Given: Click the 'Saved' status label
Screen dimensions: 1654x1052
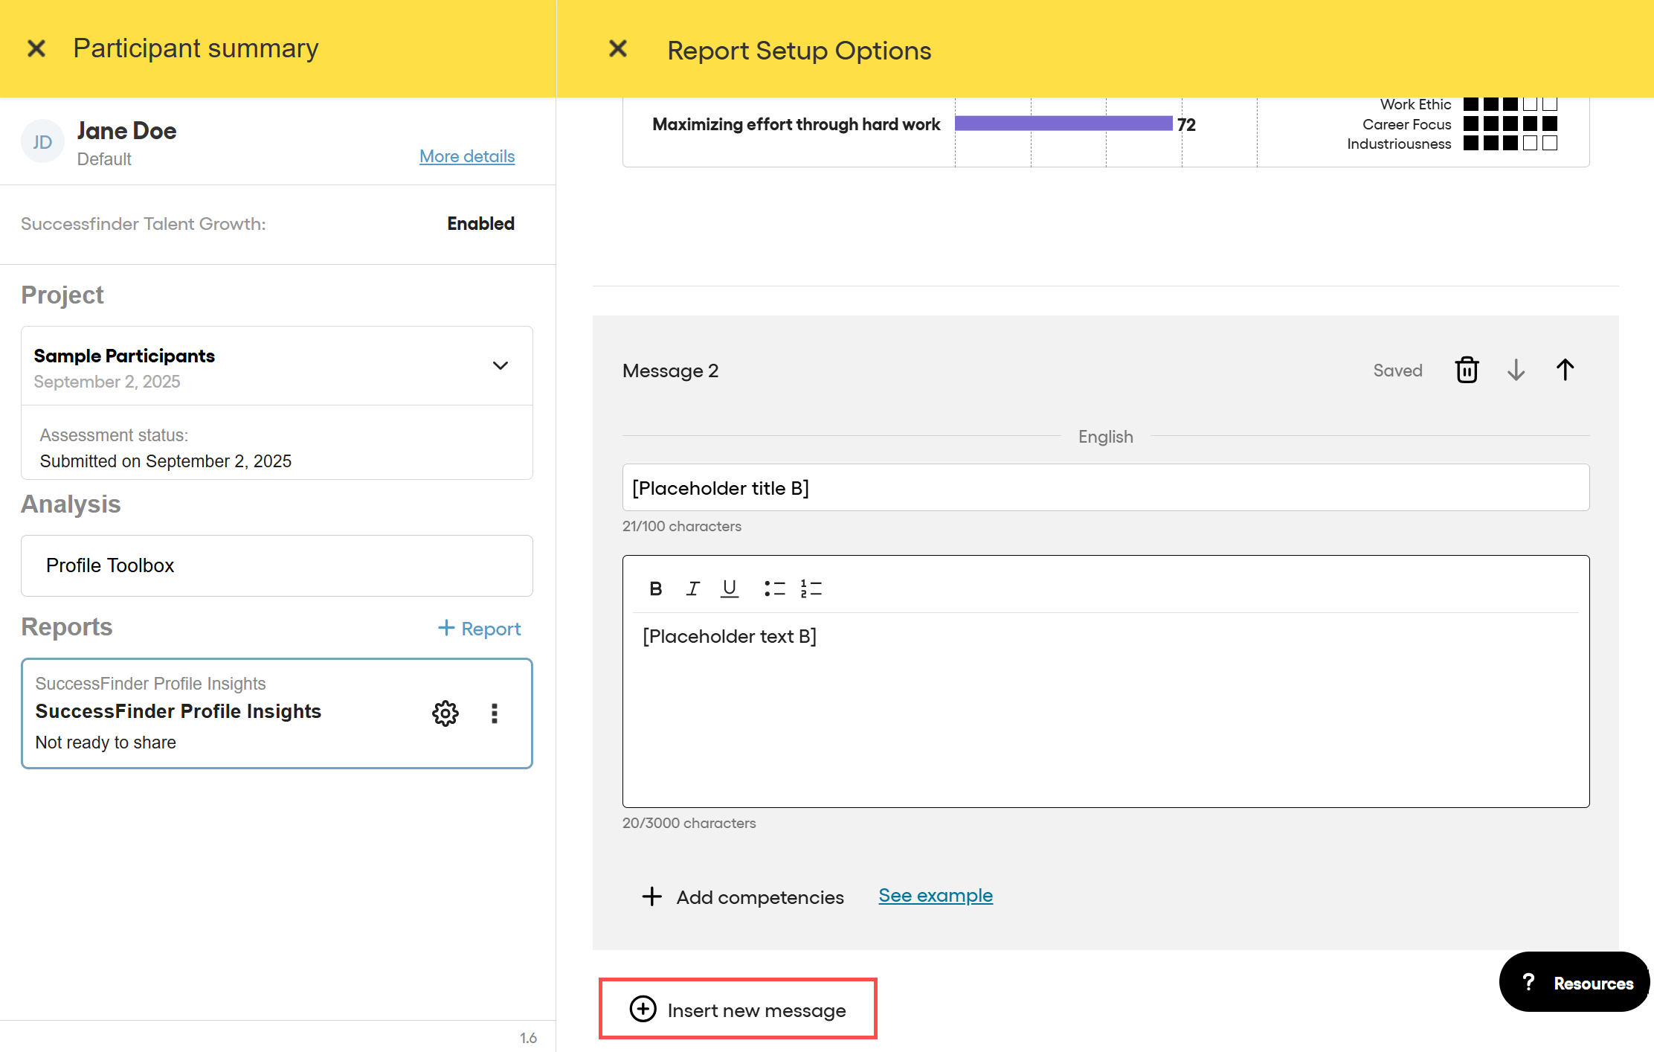Looking at the screenshot, I should coord(1397,371).
